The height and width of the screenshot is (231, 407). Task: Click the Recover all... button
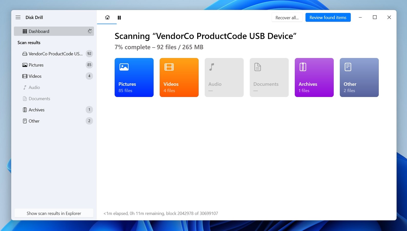(x=287, y=17)
